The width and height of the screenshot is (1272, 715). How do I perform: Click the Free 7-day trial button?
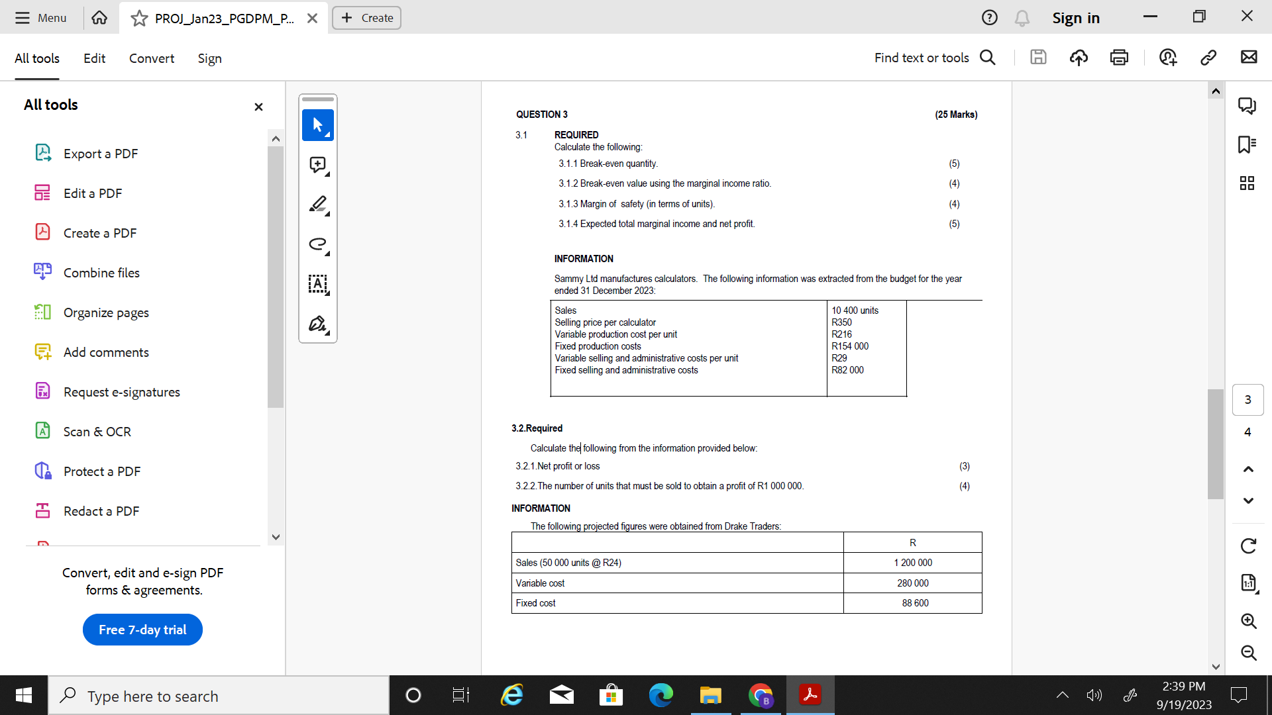(x=142, y=630)
